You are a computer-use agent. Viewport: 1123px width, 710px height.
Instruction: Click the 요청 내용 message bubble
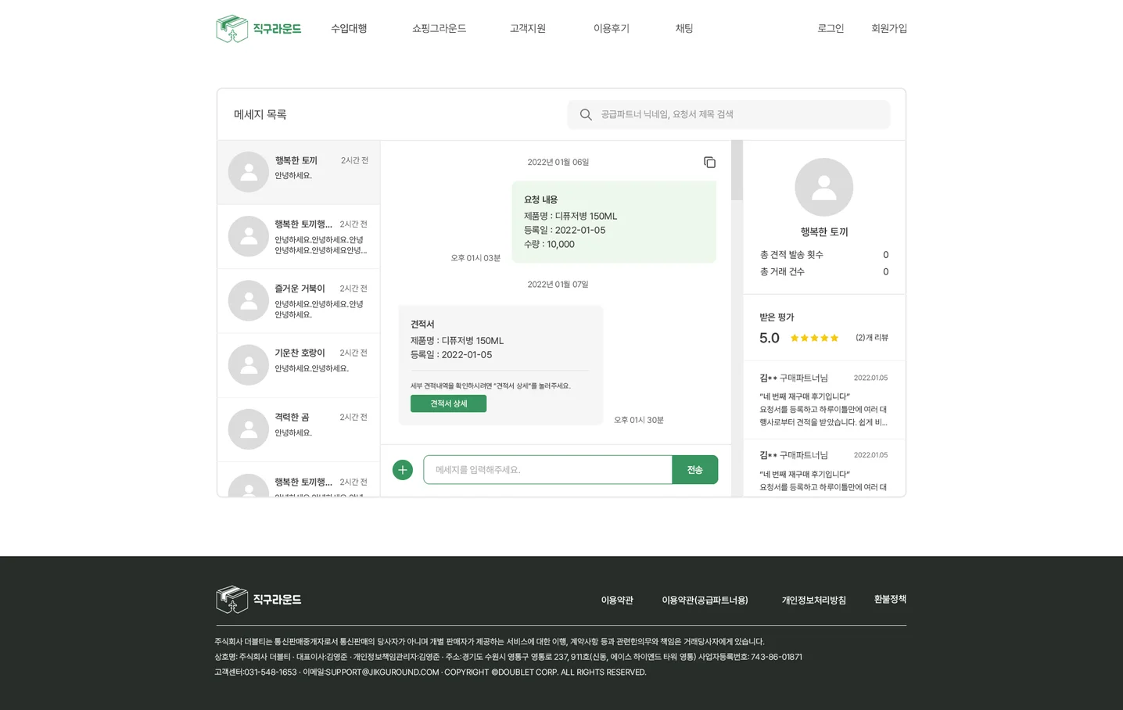point(614,222)
